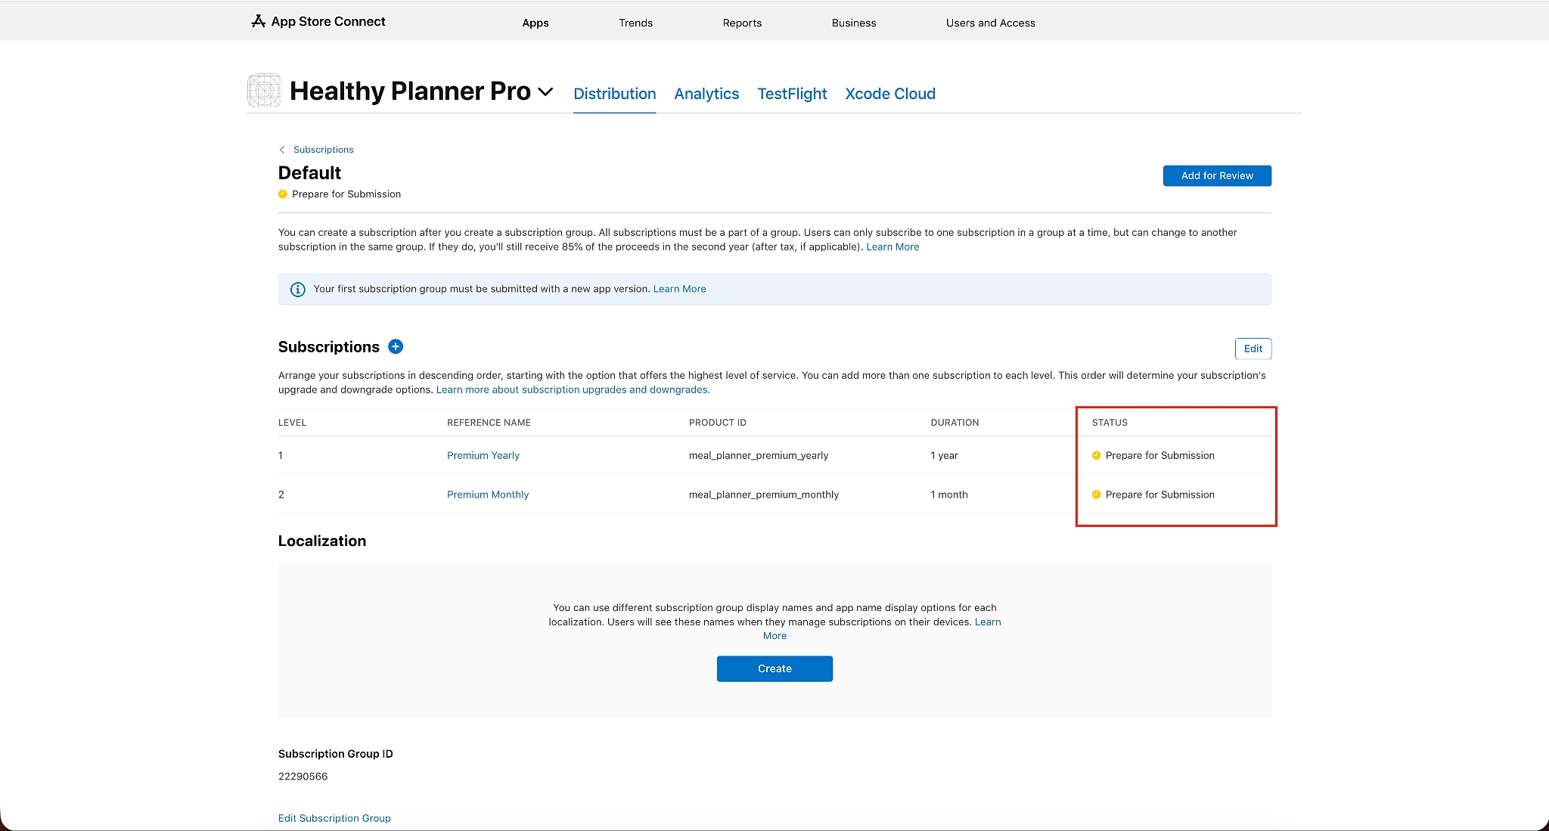Screen dimensions: 1549x831
Task: Click the Healthy Planner Pro app icon
Action: coord(265,91)
